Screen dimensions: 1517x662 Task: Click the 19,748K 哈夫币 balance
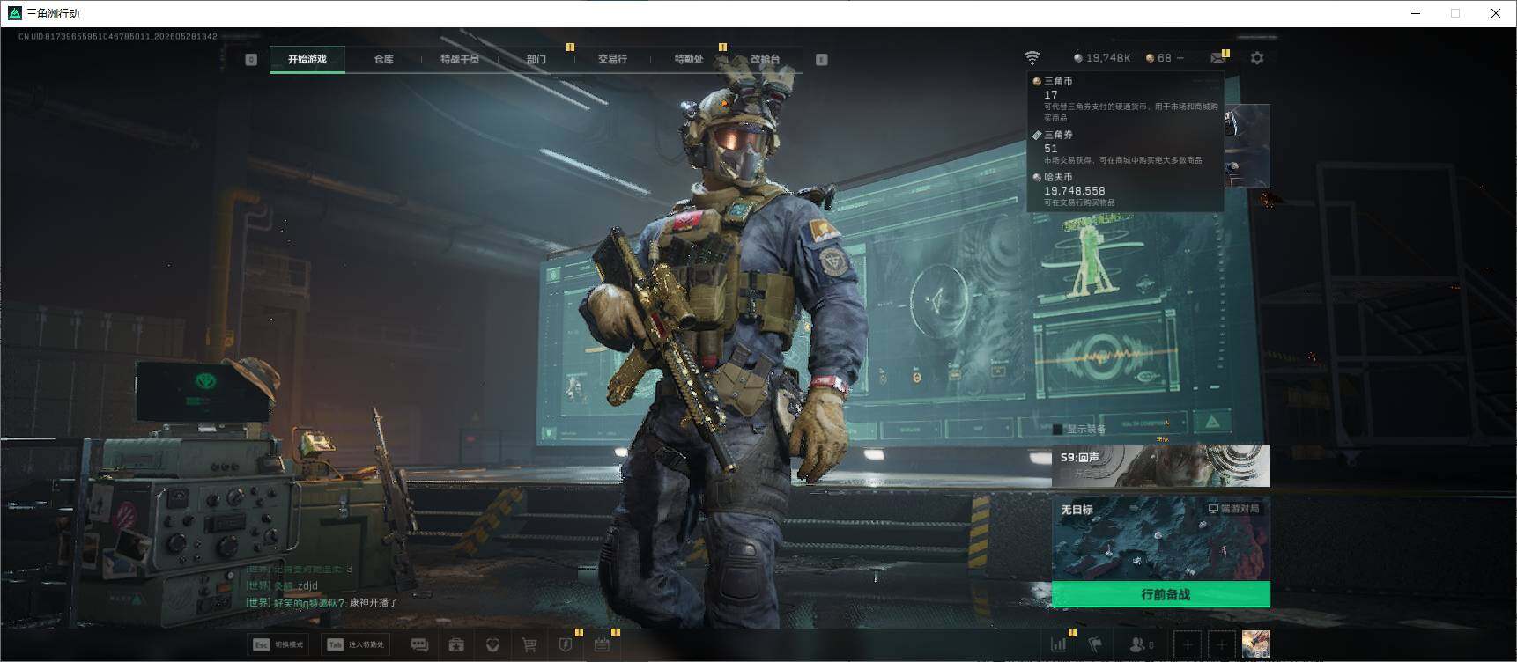1102,58
